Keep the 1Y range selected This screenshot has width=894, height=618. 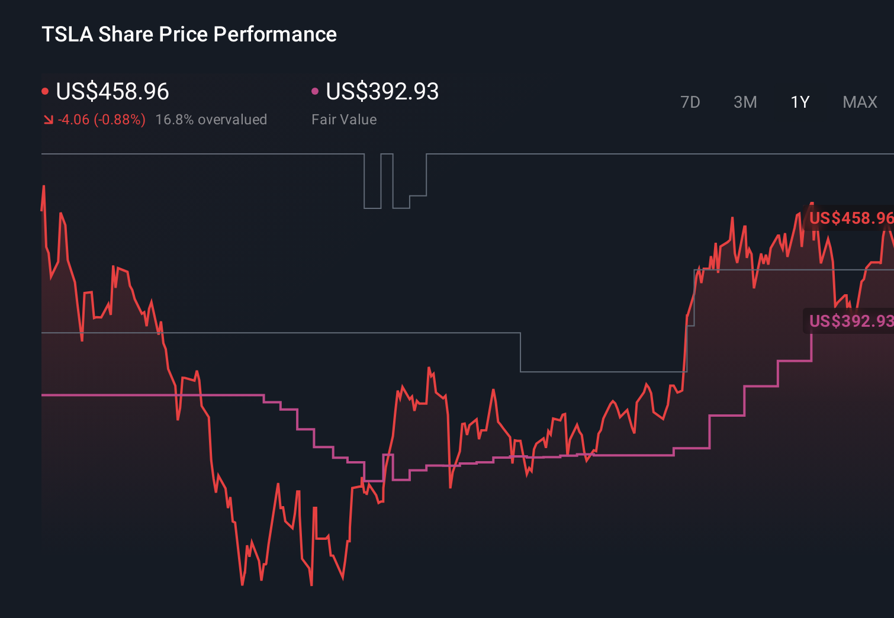coord(799,102)
